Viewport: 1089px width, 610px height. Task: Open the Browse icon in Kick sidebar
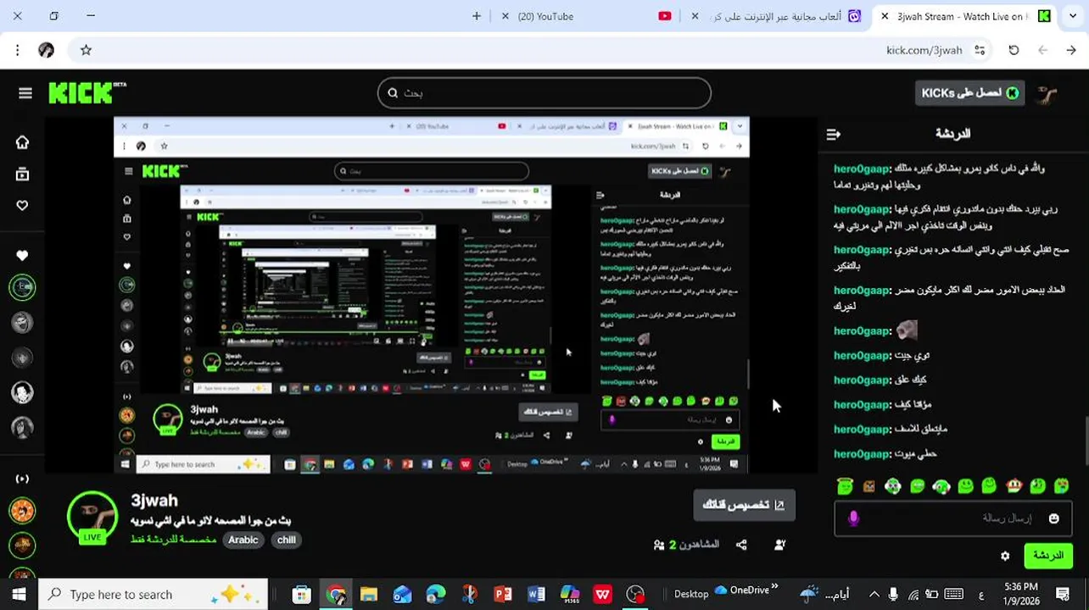click(x=22, y=175)
